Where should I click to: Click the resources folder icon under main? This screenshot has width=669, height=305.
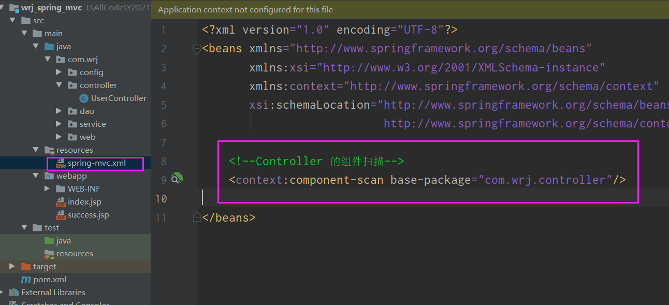click(49, 150)
